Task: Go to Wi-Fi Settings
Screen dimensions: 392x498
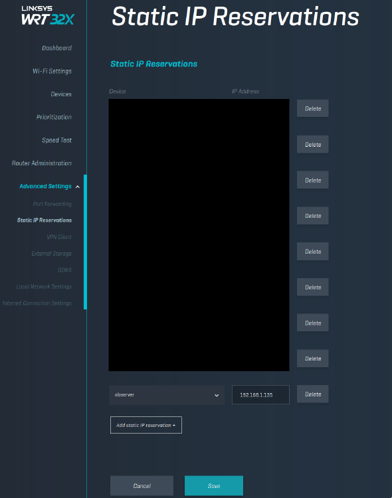Action: click(x=52, y=71)
